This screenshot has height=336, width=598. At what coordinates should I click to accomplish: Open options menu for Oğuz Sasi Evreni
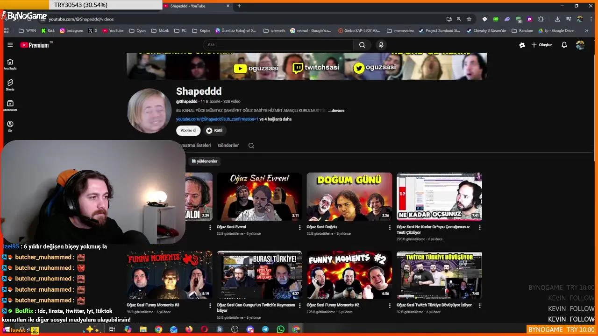[x=299, y=227]
